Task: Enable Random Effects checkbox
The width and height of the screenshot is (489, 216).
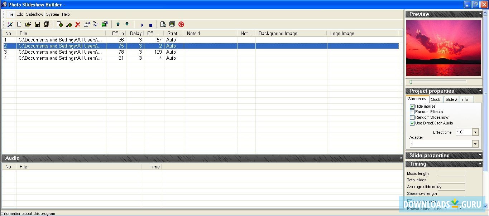Action: pyautogui.click(x=412, y=112)
